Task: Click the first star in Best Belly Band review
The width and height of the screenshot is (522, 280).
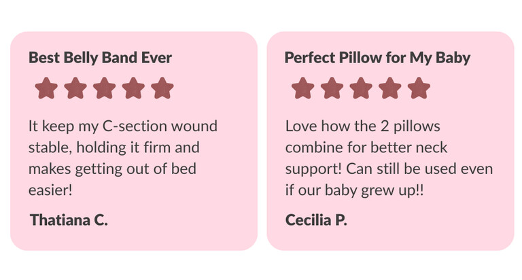Action: coord(46,88)
